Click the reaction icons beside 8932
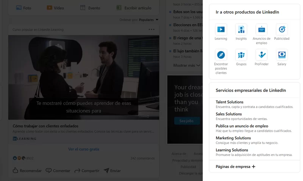 tap(19, 158)
